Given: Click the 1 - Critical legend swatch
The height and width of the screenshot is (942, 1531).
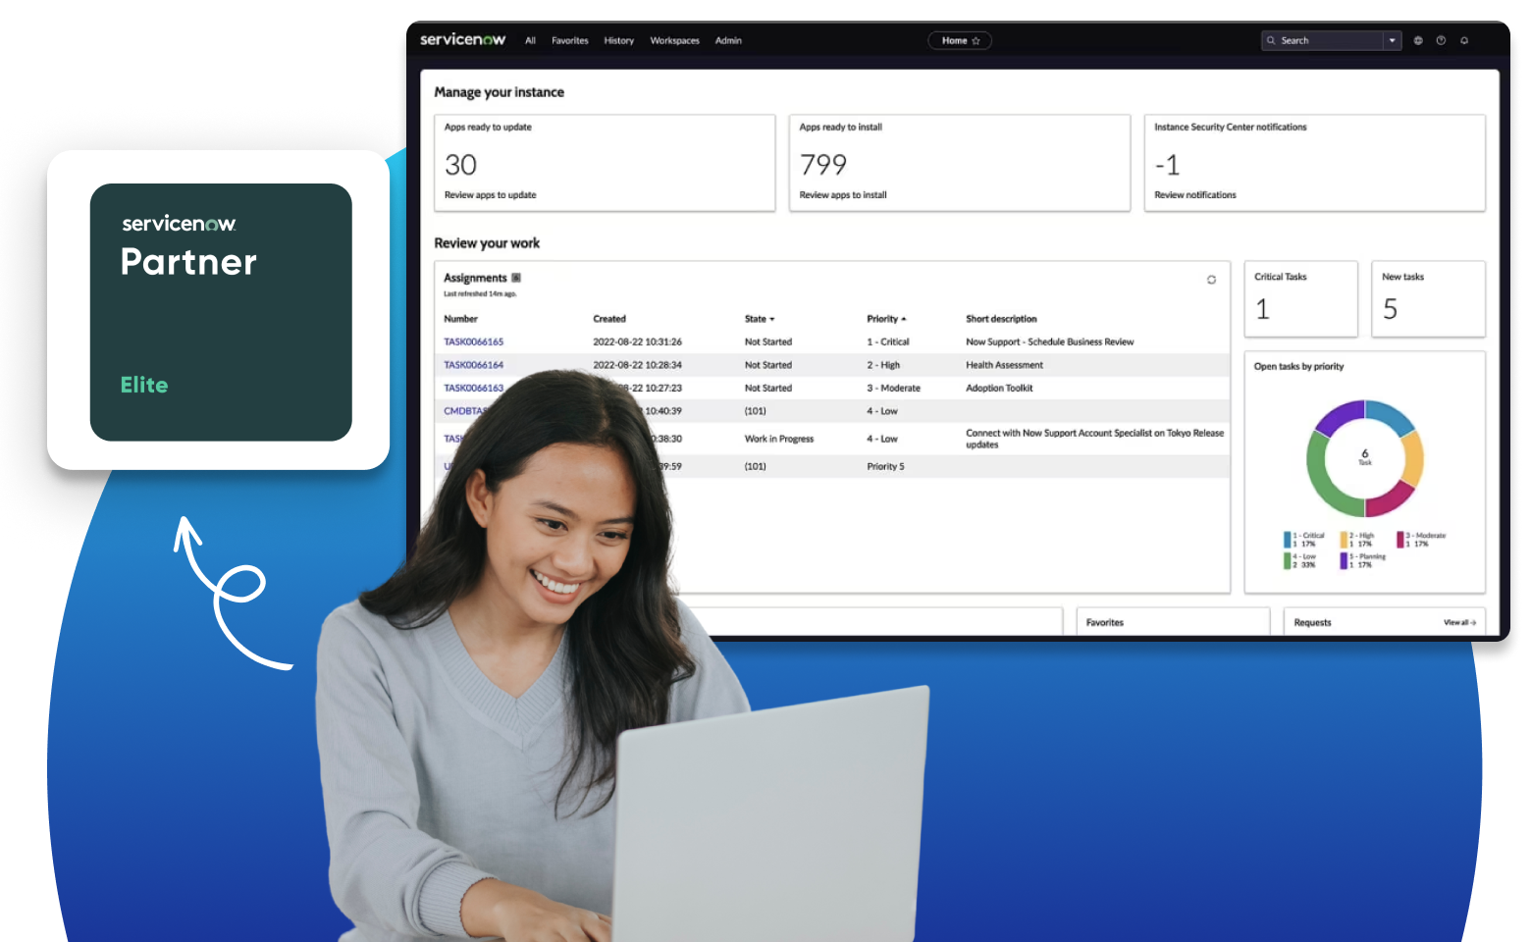Looking at the screenshot, I should point(1288,540).
